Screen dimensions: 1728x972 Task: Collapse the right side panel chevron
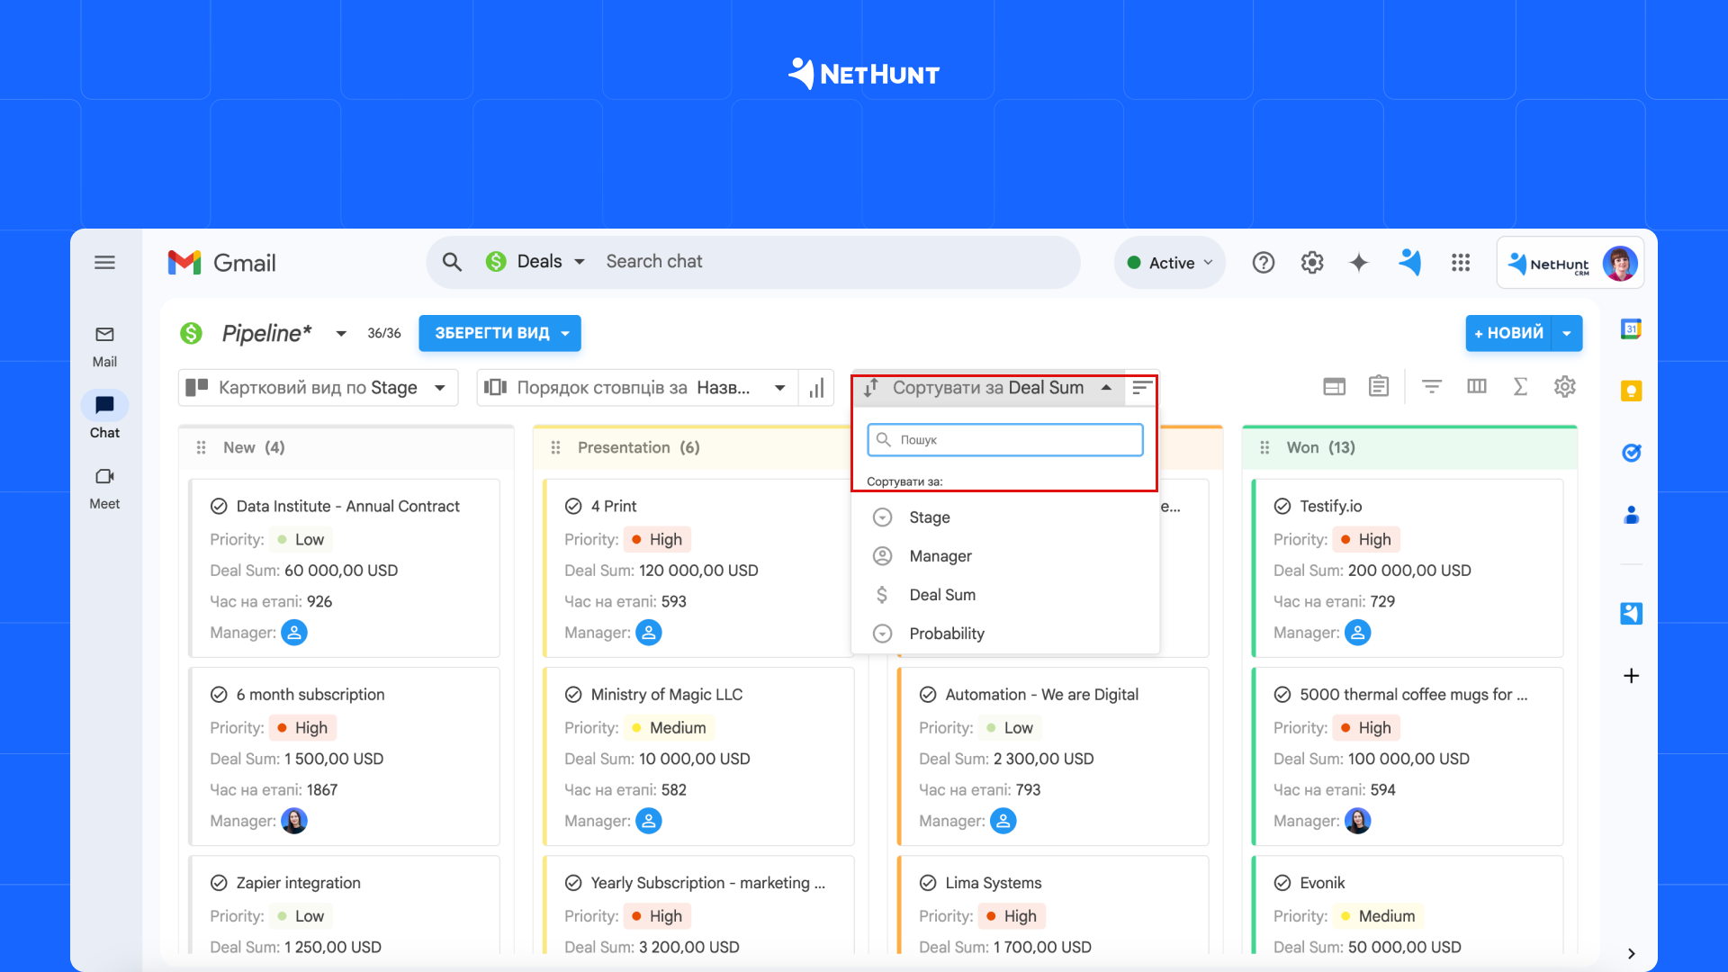coord(1631,954)
